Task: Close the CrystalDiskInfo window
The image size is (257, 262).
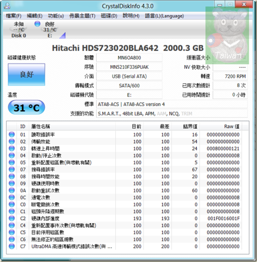Action: tap(244, 4)
